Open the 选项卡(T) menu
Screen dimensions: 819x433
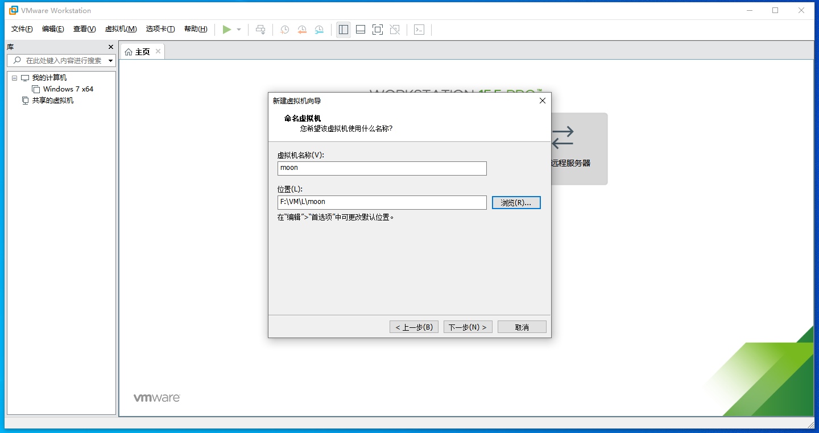(160, 29)
